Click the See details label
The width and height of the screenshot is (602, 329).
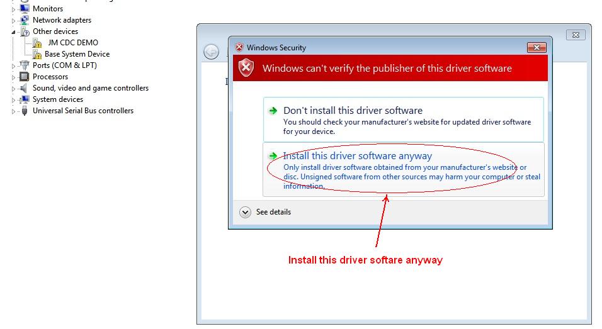[x=273, y=212]
